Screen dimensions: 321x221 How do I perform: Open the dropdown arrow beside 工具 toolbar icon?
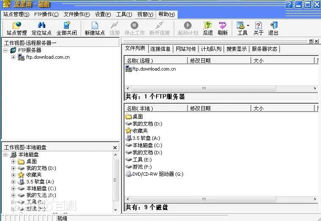click(248, 26)
